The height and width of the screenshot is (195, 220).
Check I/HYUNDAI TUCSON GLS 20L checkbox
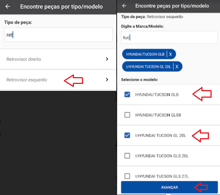tap(127, 156)
